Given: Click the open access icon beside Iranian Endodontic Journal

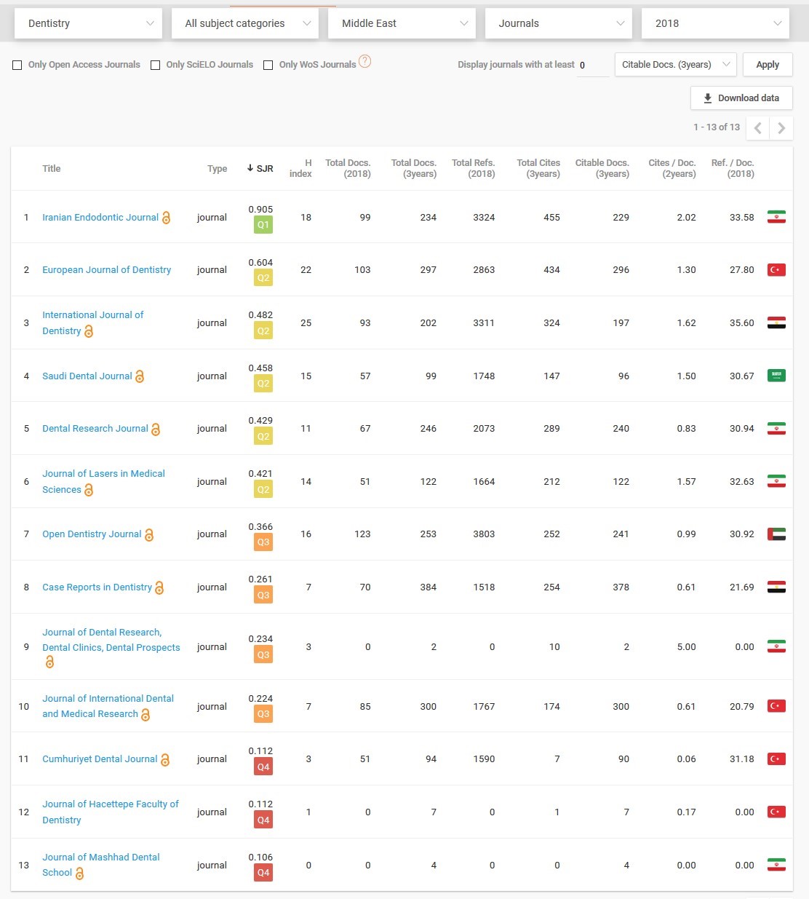Looking at the screenshot, I should (x=166, y=218).
